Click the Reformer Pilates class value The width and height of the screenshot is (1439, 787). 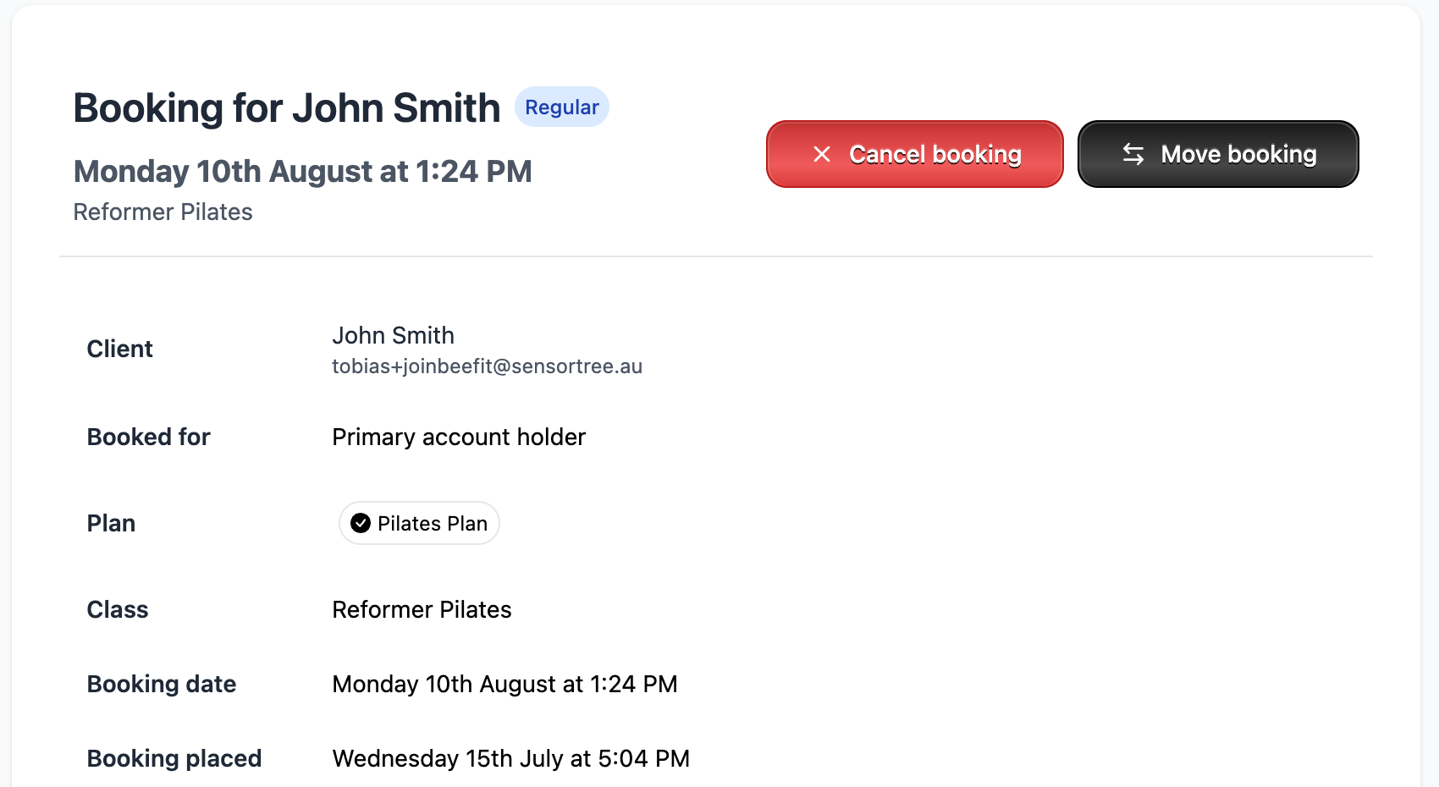coord(422,609)
